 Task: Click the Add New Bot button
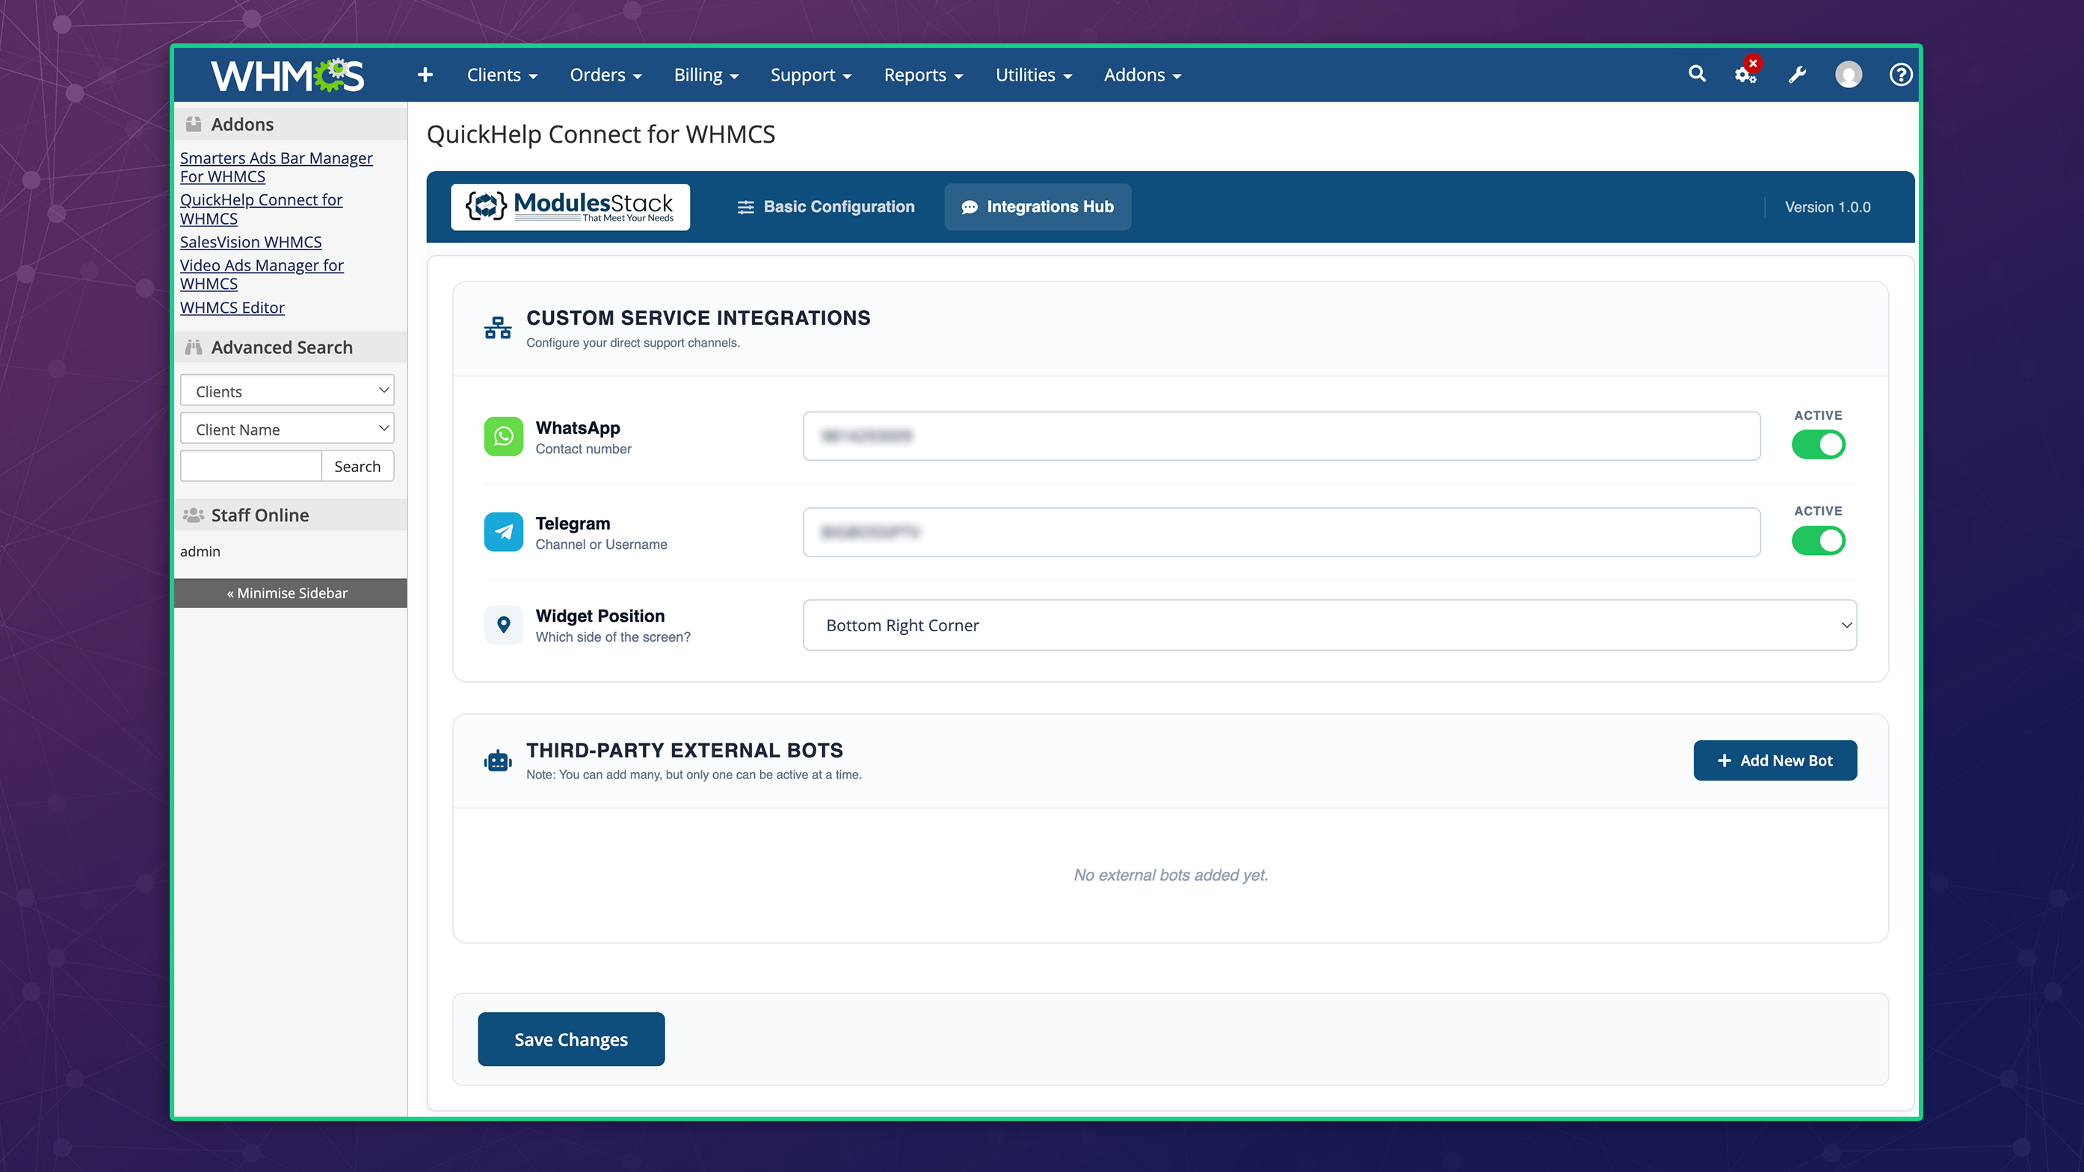(1774, 760)
